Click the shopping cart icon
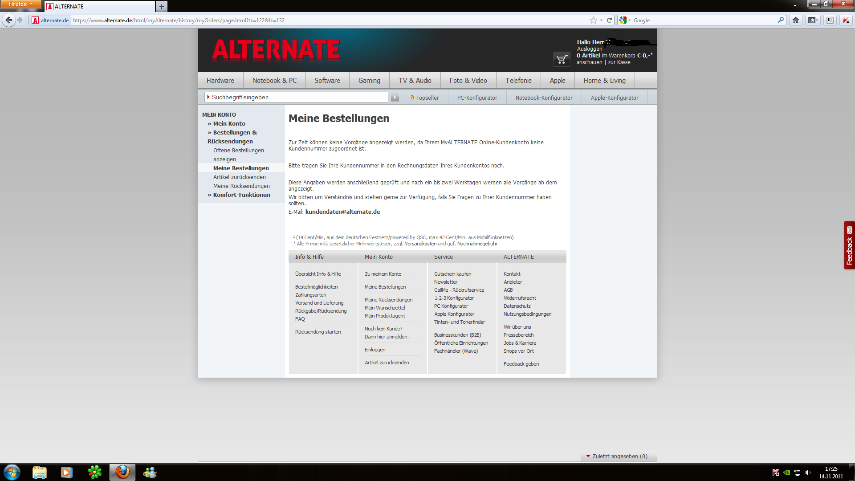This screenshot has width=855, height=481. pyautogui.click(x=562, y=59)
